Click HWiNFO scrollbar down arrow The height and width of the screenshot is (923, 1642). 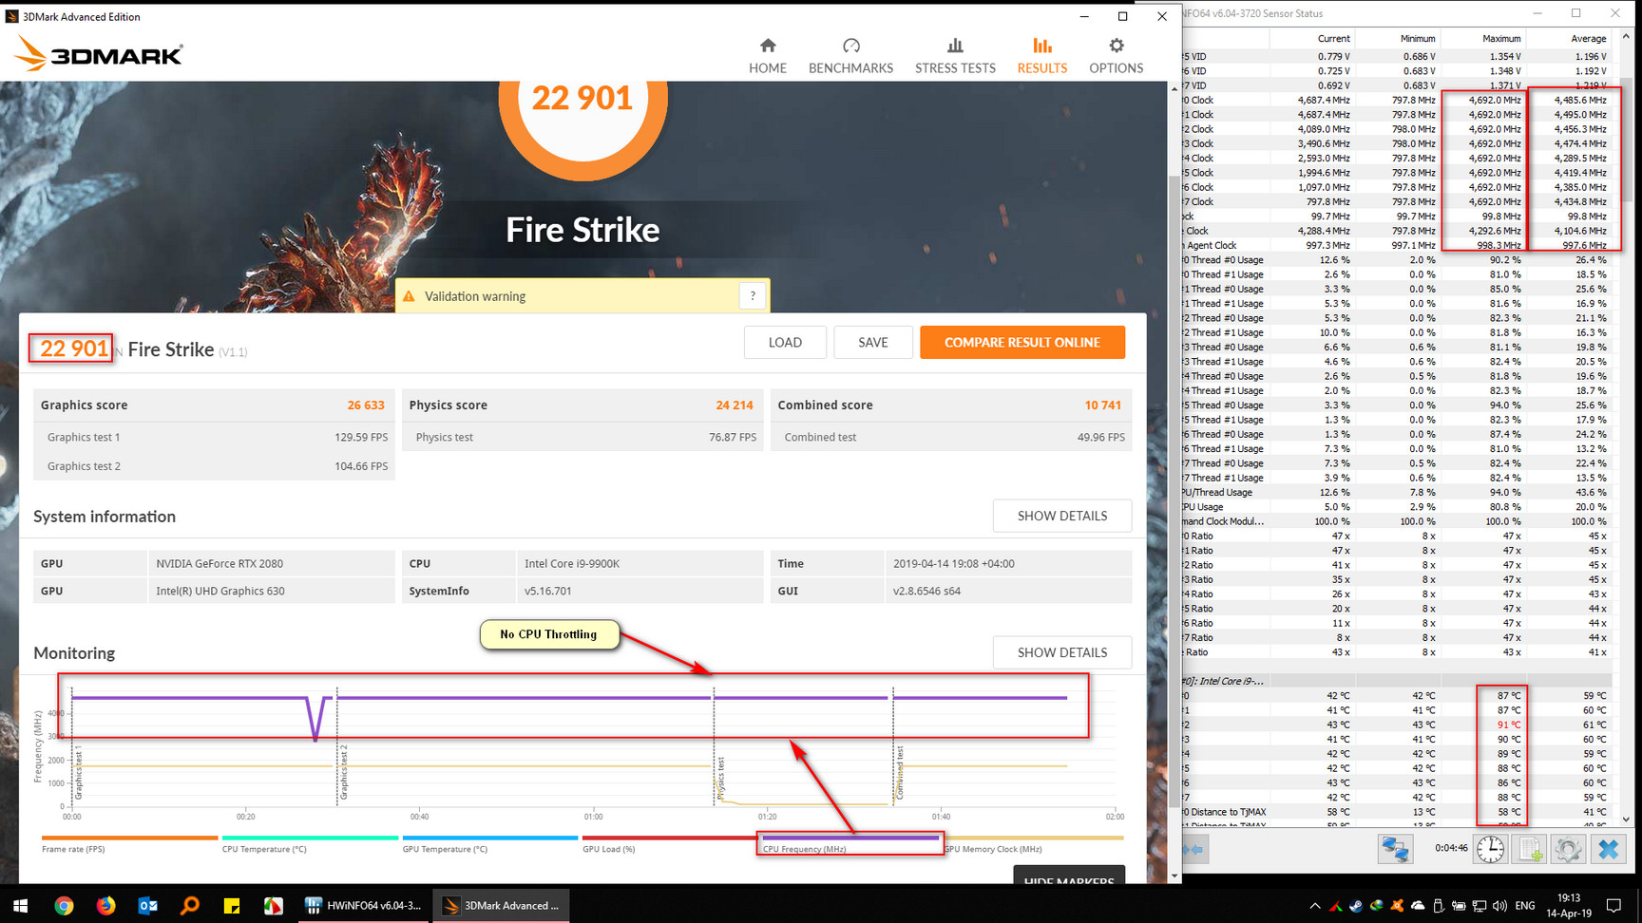pos(1625,819)
